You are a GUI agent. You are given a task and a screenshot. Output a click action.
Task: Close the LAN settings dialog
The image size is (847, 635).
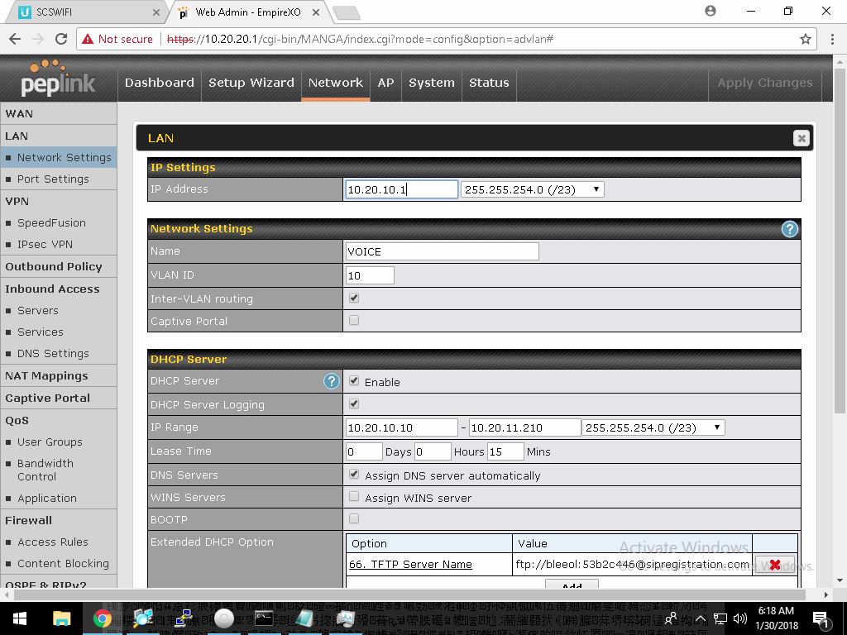pyautogui.click(x=800, y=138)
